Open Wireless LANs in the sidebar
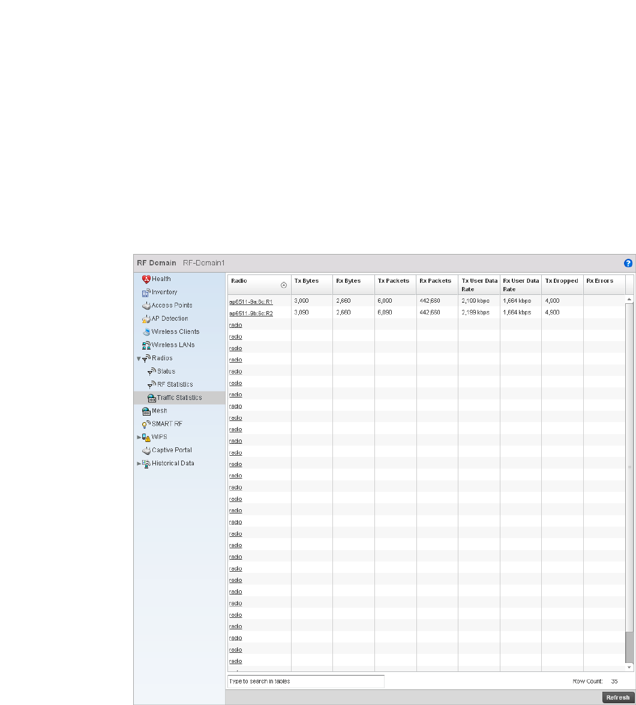This screenshot has height=705, width=636. click(173, 345)
